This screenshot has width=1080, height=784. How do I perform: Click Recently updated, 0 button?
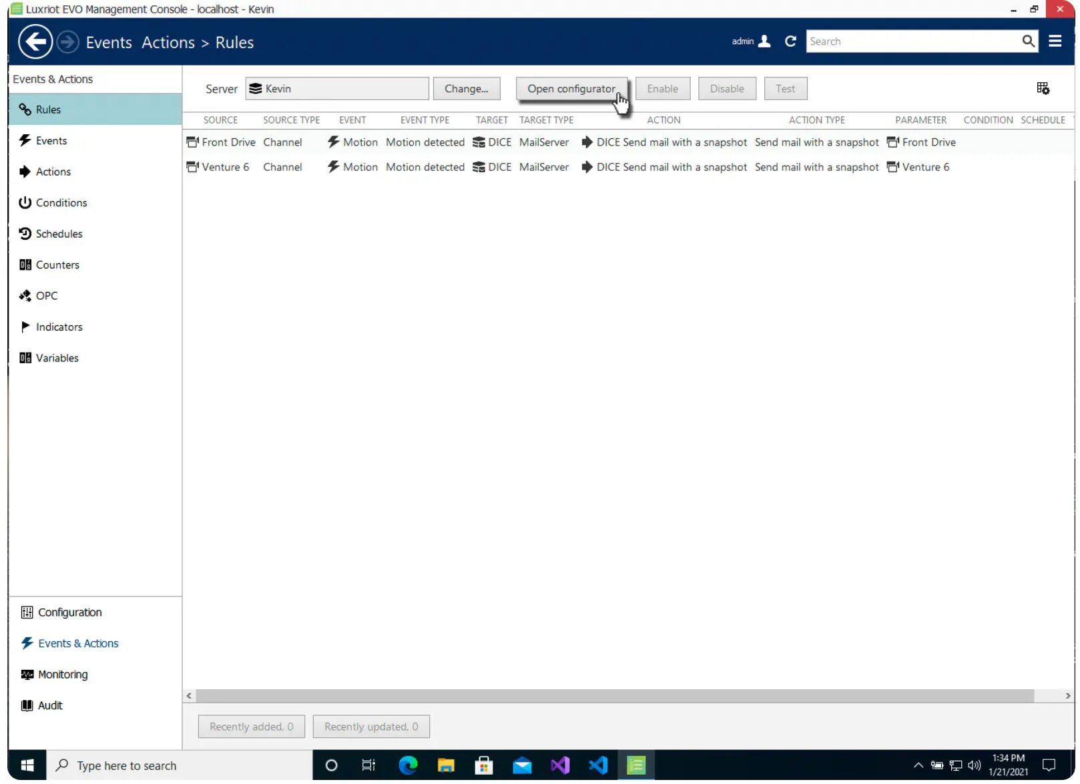tap(371, 727)
